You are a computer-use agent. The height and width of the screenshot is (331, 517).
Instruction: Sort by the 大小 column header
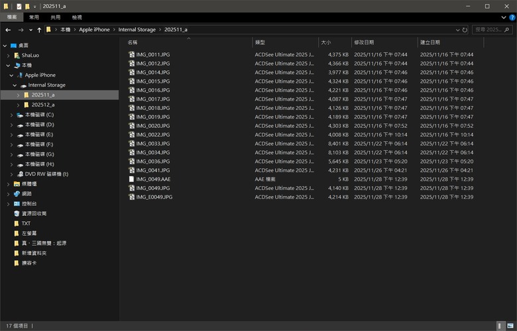[x=335, y=42]
